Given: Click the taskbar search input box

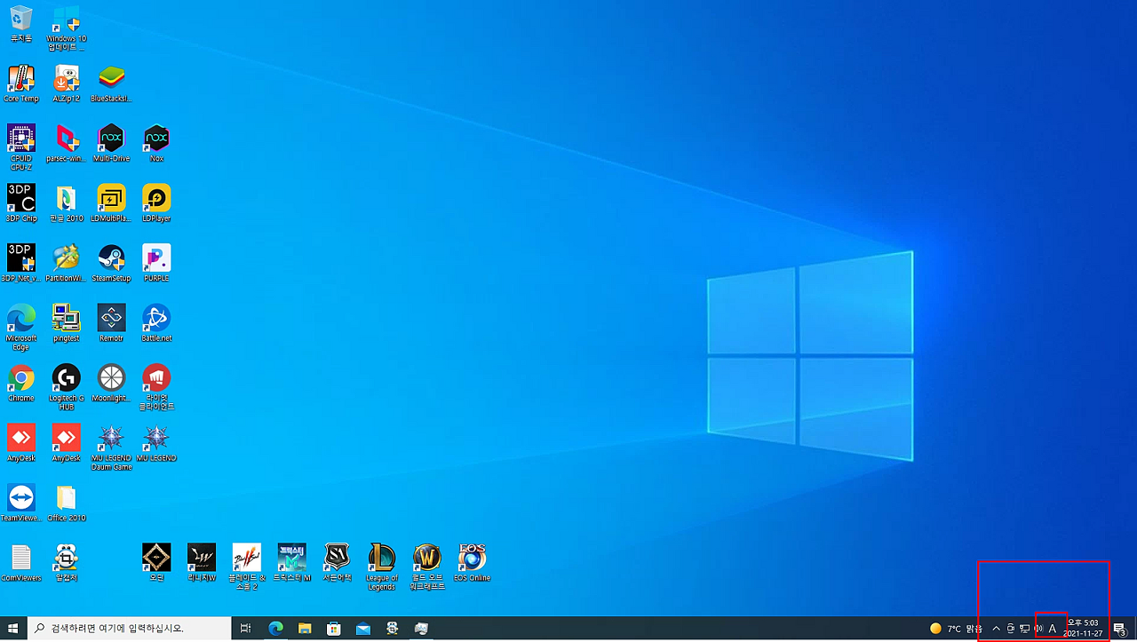Looking at the screenshot, I should point(129,629).
